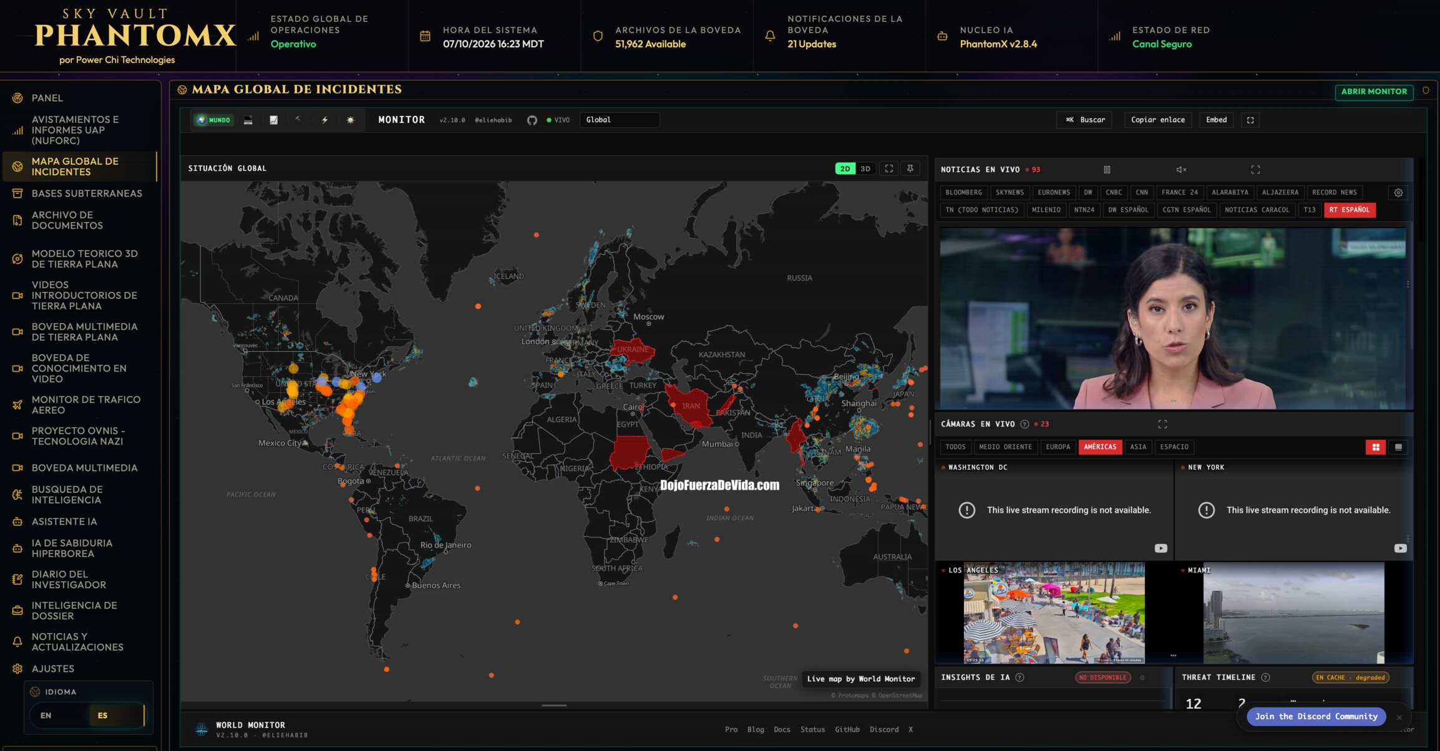Viewport: 1440px width, 751px height.
Task: Select the BLOOMBERG news channel
Action: click(x=963, y=193)
